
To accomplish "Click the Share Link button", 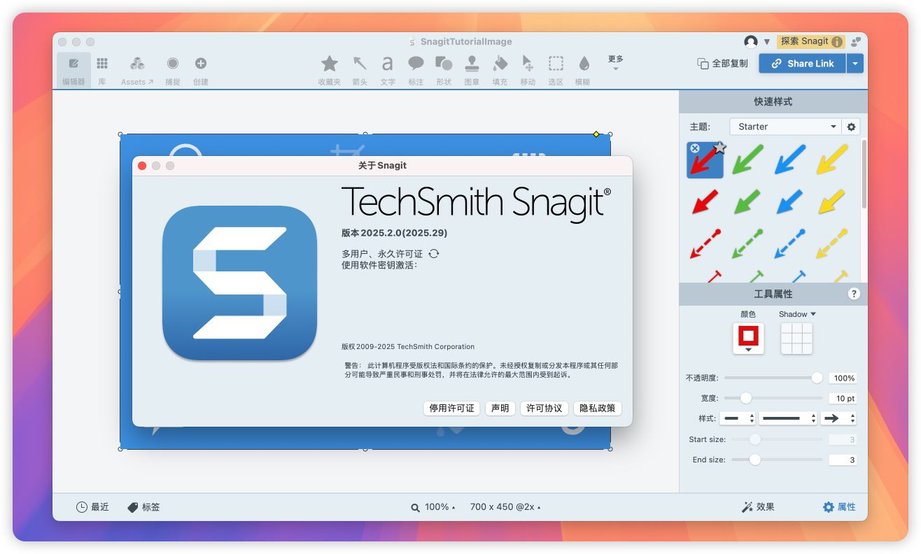I will tap(802, 64).
